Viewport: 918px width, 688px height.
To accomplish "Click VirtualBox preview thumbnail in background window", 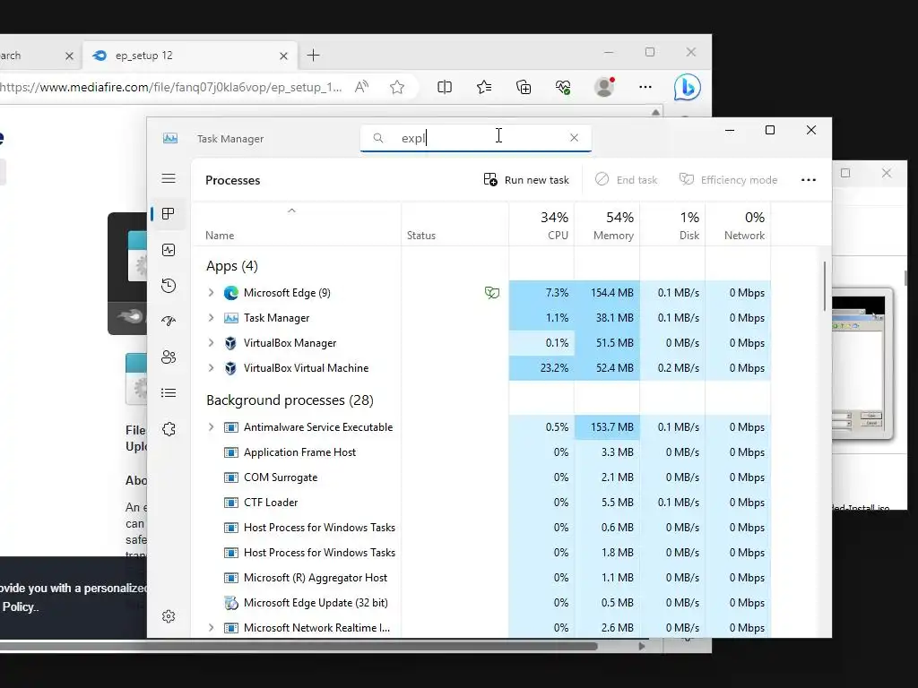I will tap(862, 364).
